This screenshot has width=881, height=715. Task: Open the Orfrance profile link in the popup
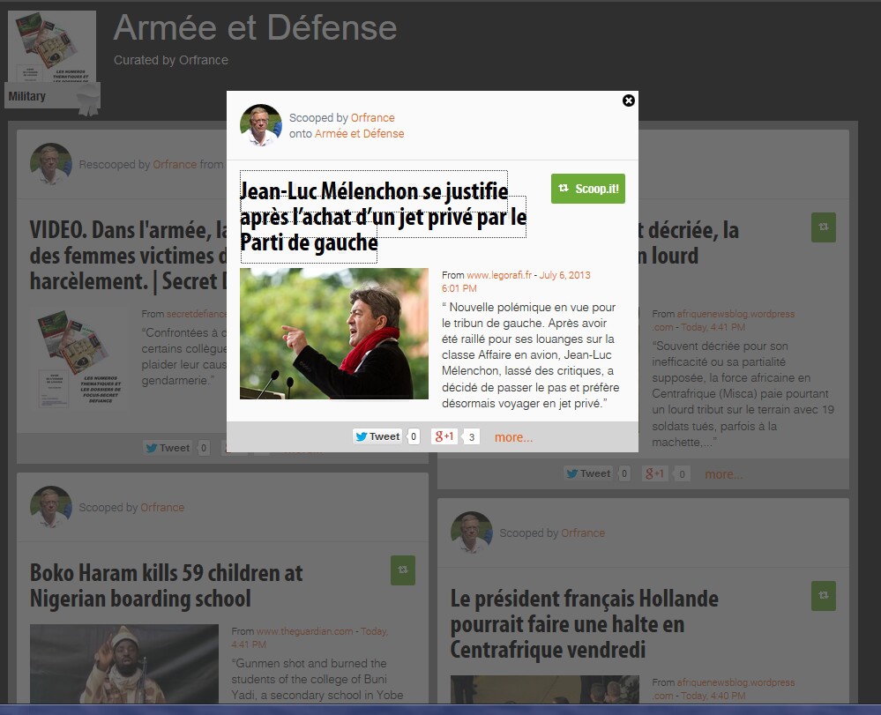click(x=372, y=118)
